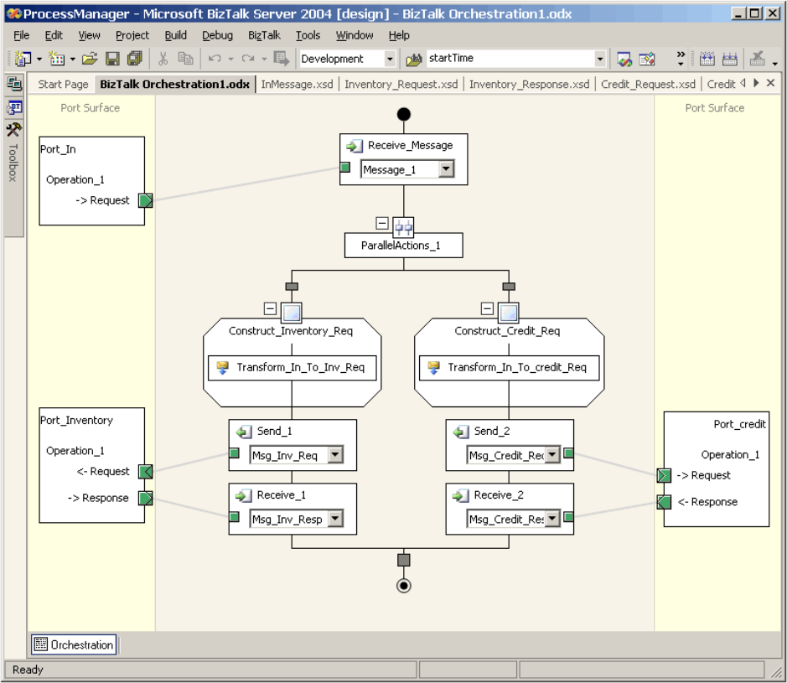The height and width of the screenshot is (683, 787).
Task: Switch to the Inventory_Request.xsd tab
Action: (401, 85)
